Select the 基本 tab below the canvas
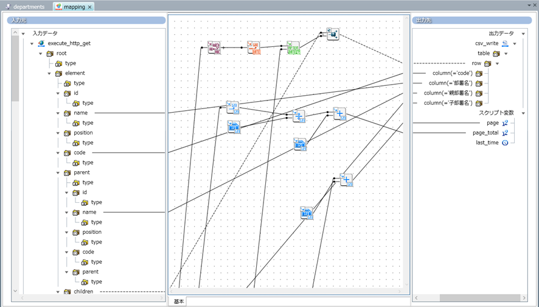 click(x=179, y=302)
